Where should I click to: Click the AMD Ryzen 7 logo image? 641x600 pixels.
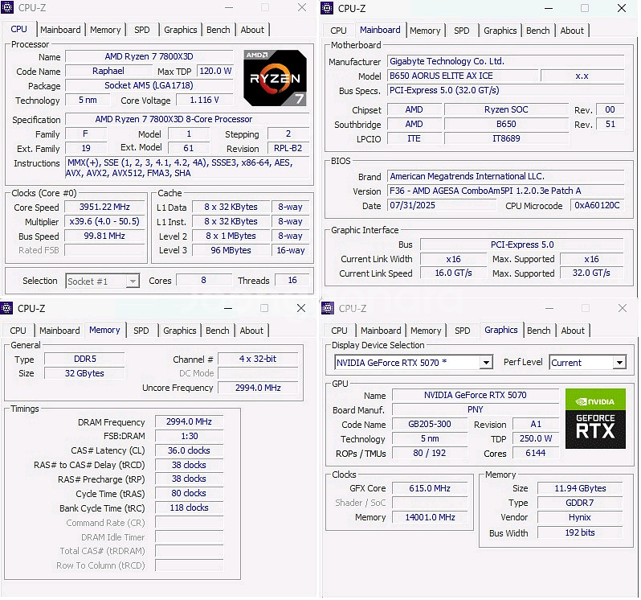(x=276, y=78)
